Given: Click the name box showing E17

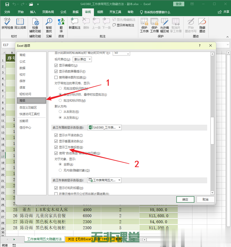Looking at the screenshot, I should (x=8, y=45).
